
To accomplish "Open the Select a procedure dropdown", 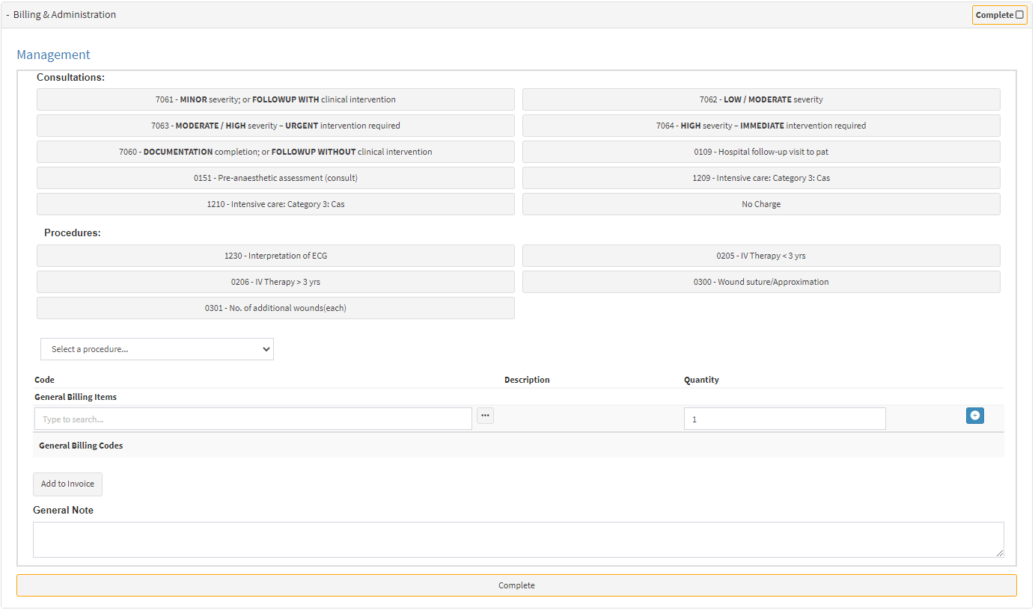I will 157,349.
